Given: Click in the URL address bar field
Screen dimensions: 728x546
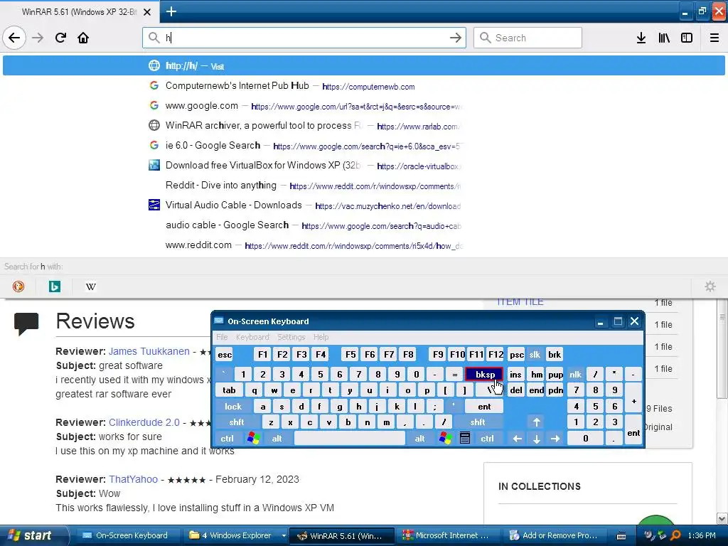Looking at the screenshot, I should click(x=304, y=38).
